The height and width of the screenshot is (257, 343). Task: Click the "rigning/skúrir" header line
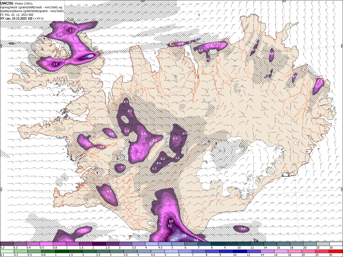click(x=32, y=7)
